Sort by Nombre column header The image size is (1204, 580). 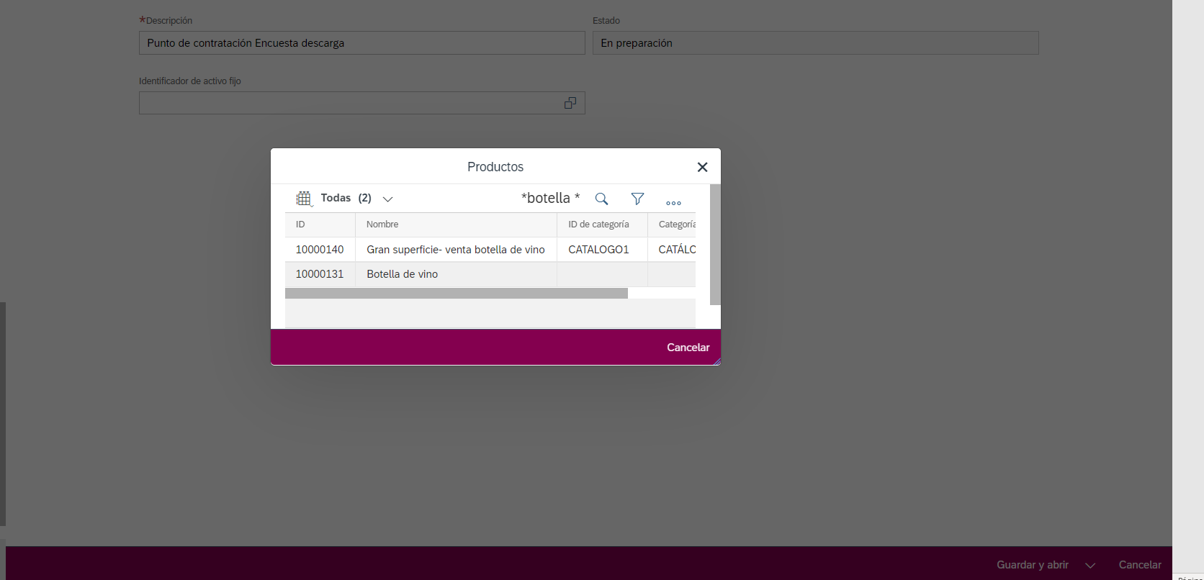456,225
